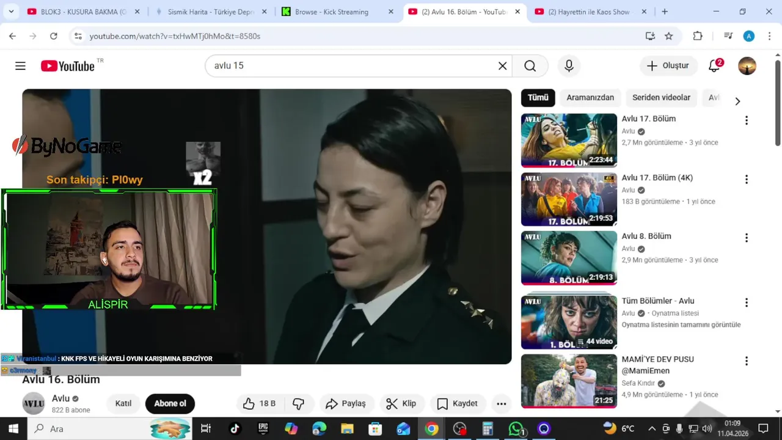Like the video with thumbs up
Image resolution: width=782 pixels, height=440 pixels.
259,403
